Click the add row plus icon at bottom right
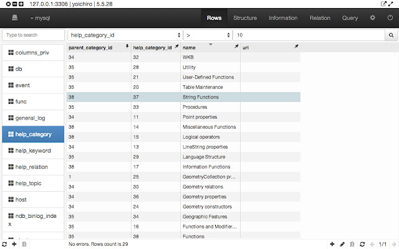 [332, 244]
